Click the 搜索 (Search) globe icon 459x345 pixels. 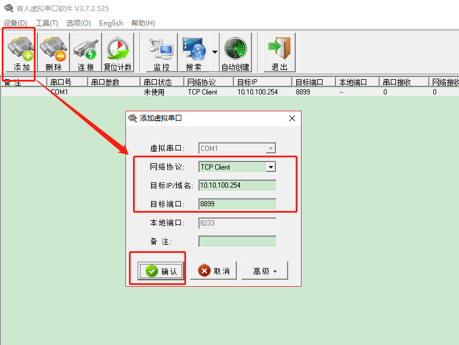[x=193, y=51]
